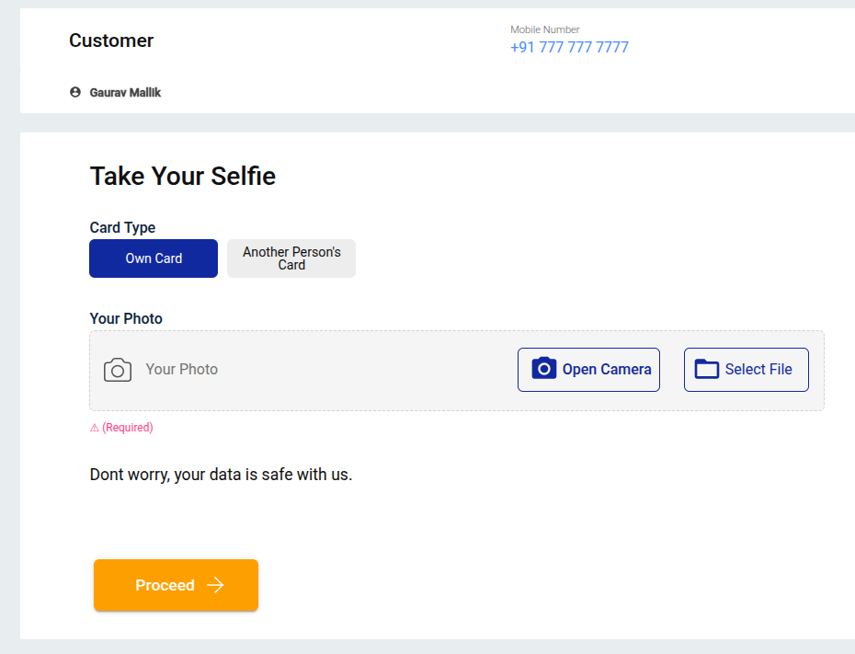Click the Open Camera text label
The height and width of the screenshot is (654, 855).
(x=607, y=369)
